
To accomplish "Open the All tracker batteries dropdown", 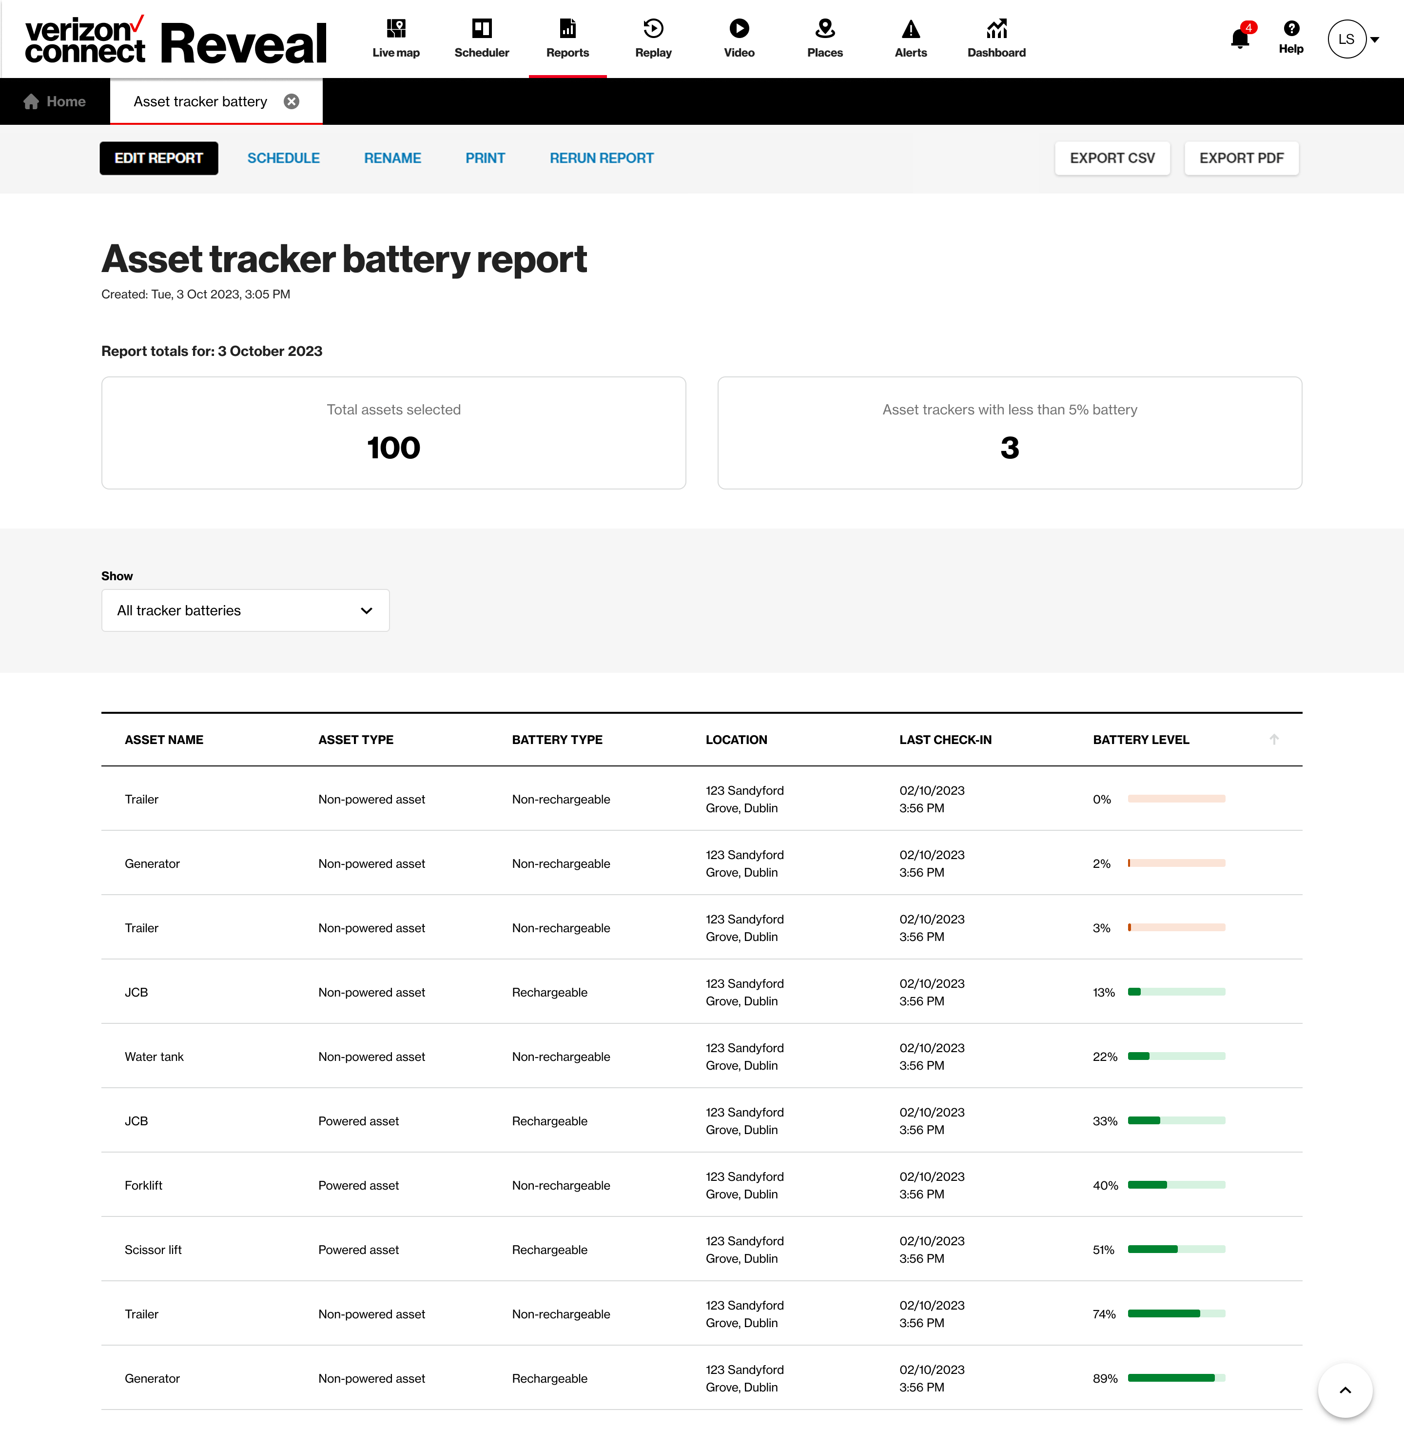I will pos(246,610).
